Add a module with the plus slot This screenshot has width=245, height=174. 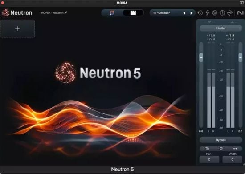pyautogui.click(x=17, y=29)
